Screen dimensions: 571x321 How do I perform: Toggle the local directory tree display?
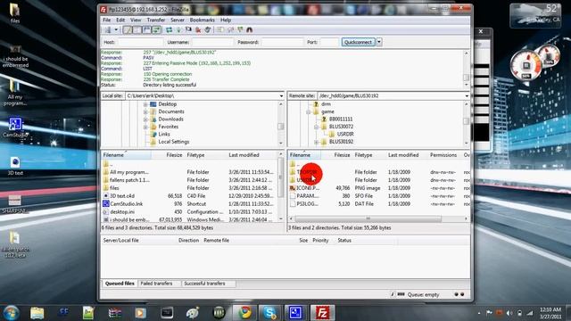[137, 29]
